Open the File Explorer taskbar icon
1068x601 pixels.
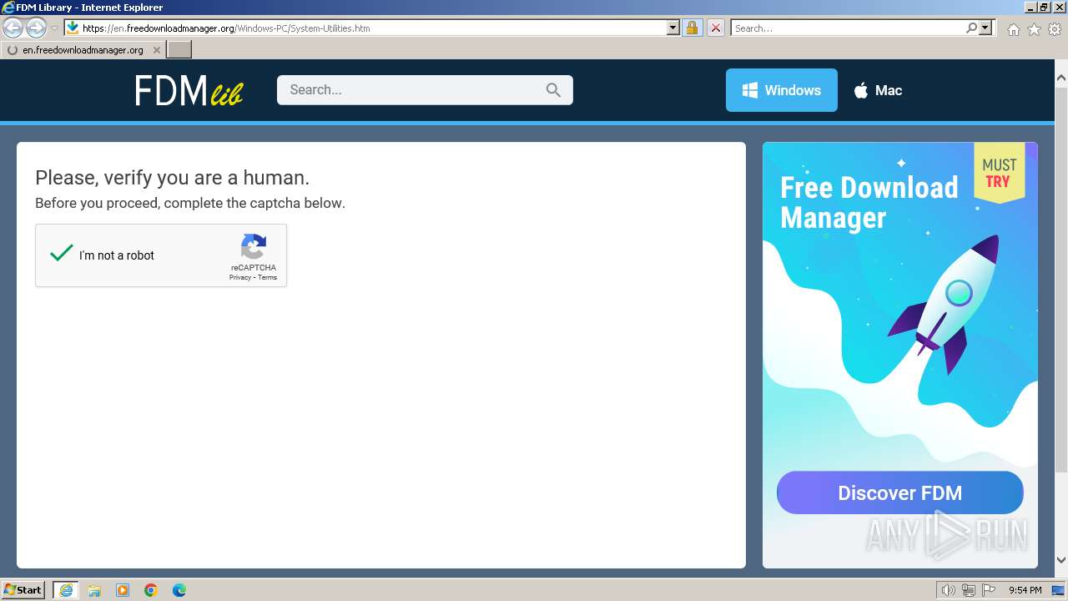[94, 590]
